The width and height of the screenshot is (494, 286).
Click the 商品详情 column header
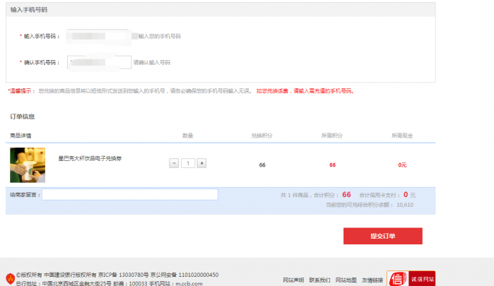tap(20, 136)
